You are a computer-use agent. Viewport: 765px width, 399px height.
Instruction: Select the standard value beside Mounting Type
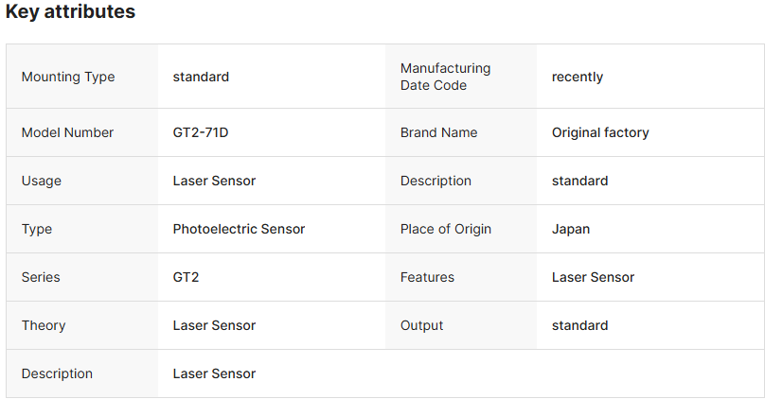[201, 77]
